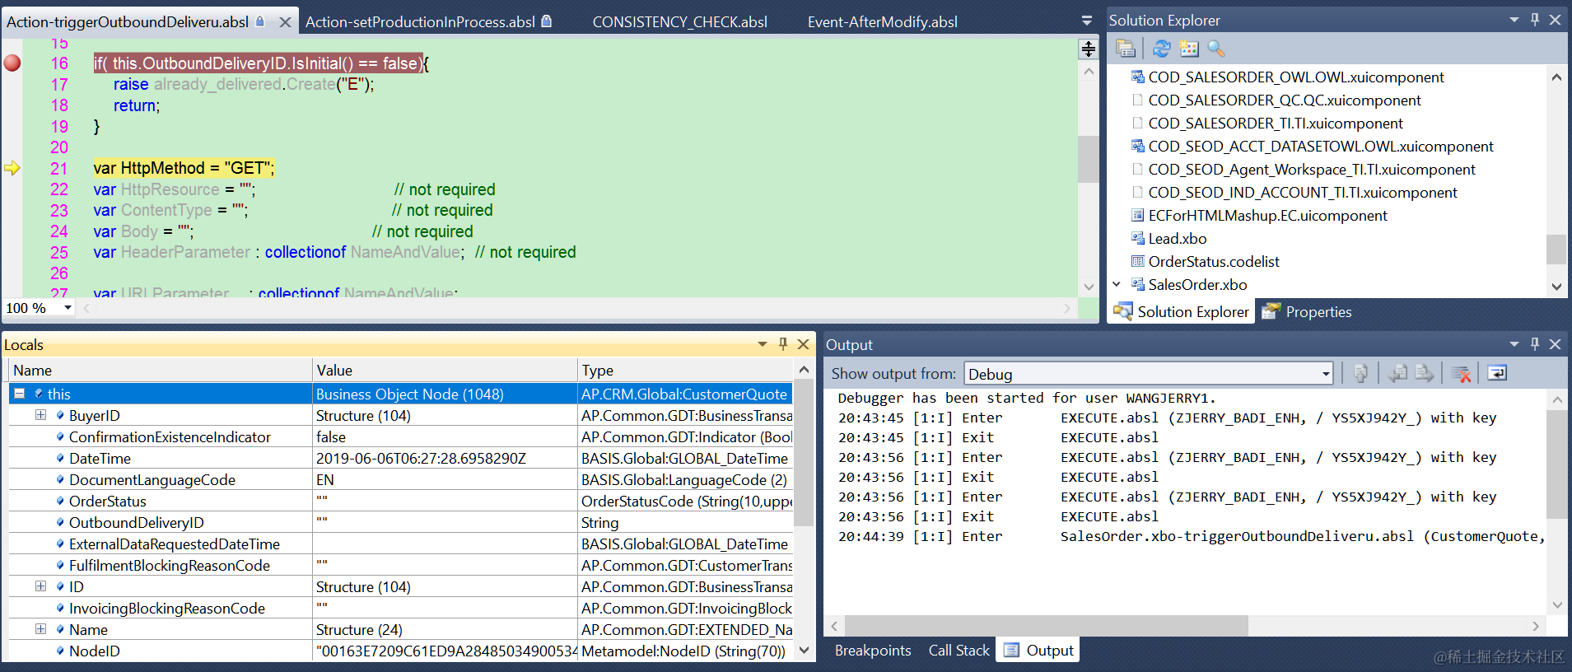1572x672 pixels.
Task: Open the Properties tab
Action: (x=1307, y=311)
